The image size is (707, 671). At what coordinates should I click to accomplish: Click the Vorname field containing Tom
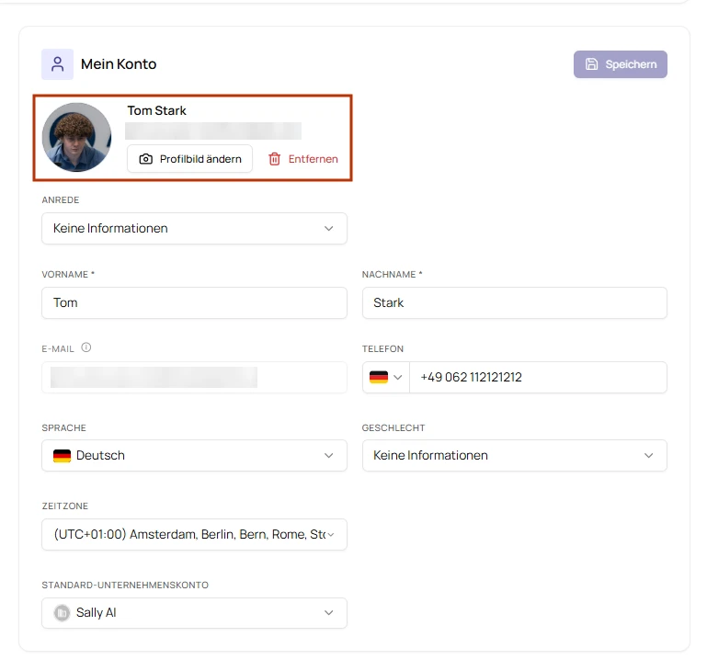tap(194, 302)
